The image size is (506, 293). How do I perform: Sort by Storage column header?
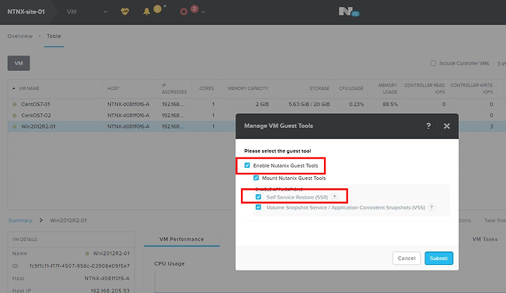tap(320, 89)
